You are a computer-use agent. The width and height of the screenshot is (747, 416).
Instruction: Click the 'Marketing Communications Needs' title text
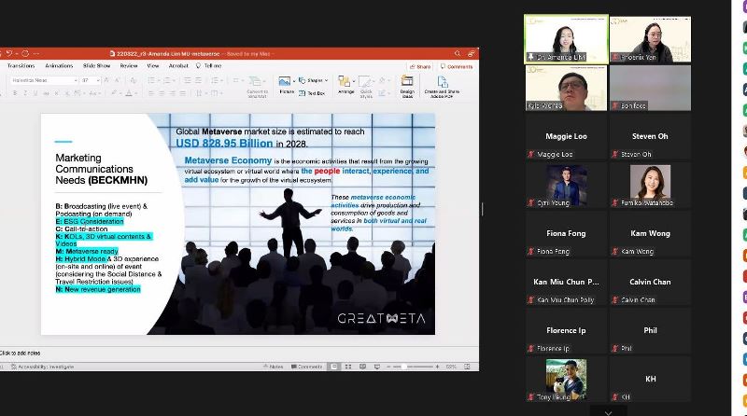point(101,169)
